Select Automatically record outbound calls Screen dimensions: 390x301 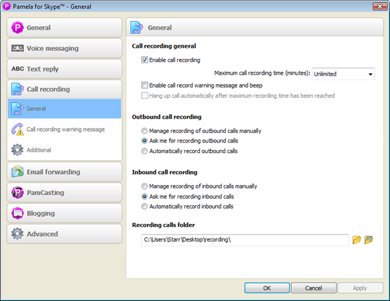tap(144, 151)
